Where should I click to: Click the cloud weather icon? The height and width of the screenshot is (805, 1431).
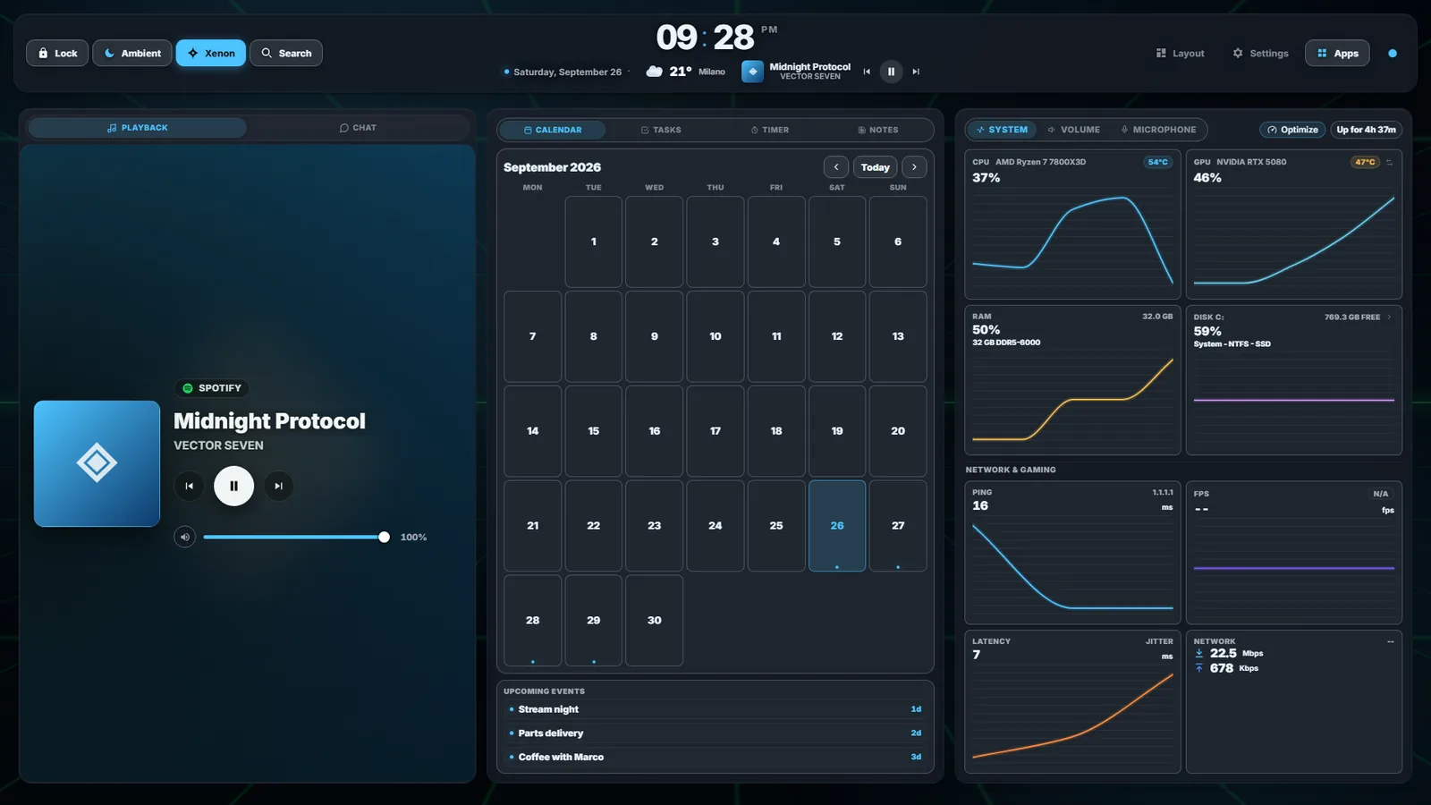[x=655, y=72]
